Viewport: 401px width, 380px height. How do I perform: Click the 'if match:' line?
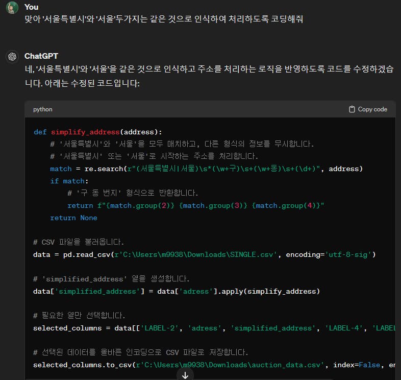click(69, 181)
